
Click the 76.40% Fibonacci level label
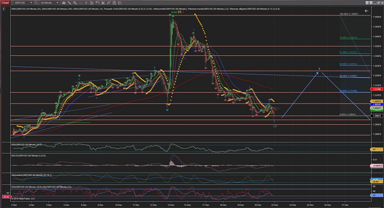coord(348,38)
